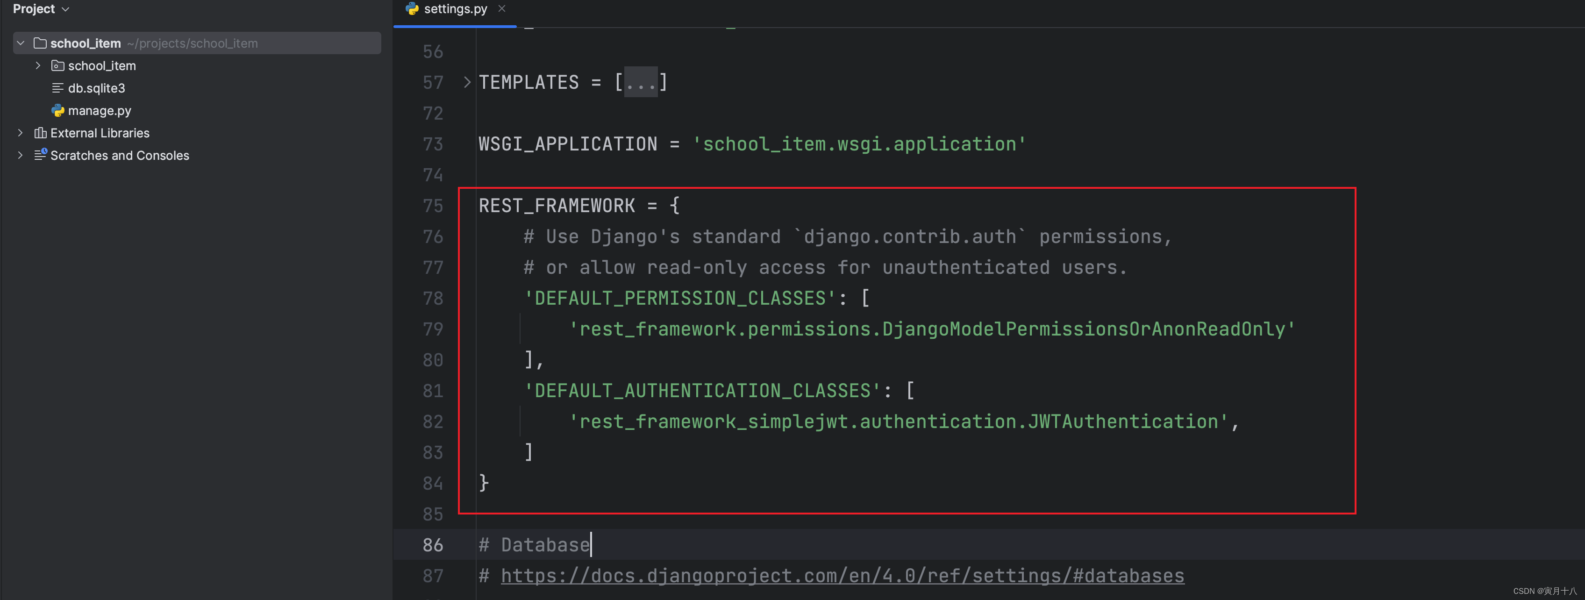Click the 'school_item.wsgi.application' string
Viewport: 1585px width, 600px height.
pyautogui.click(x=860, y=144)
